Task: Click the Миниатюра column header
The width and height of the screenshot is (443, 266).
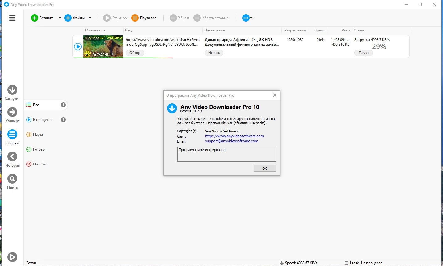Action: click(95, 30)
